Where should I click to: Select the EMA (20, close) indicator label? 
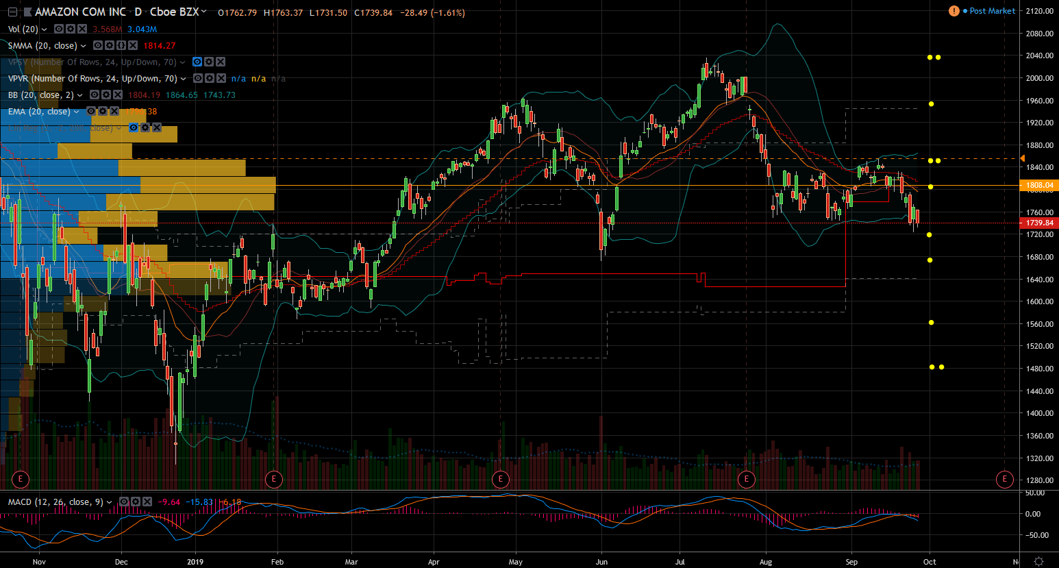39,112
